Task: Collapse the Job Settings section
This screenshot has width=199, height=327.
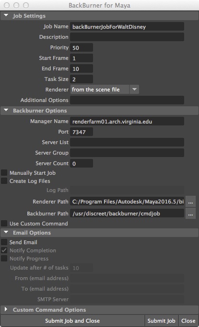Action: (x=6, y=16)
